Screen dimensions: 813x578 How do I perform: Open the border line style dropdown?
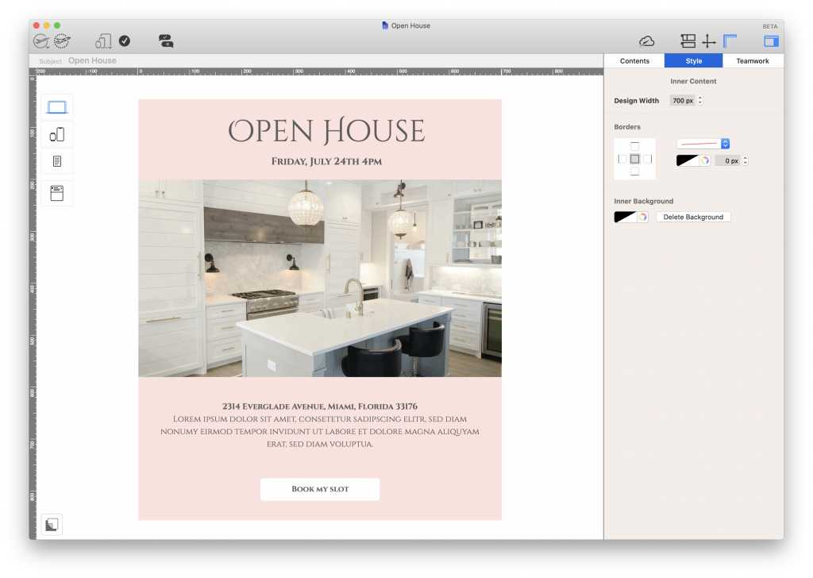click(x=703, y=144)
